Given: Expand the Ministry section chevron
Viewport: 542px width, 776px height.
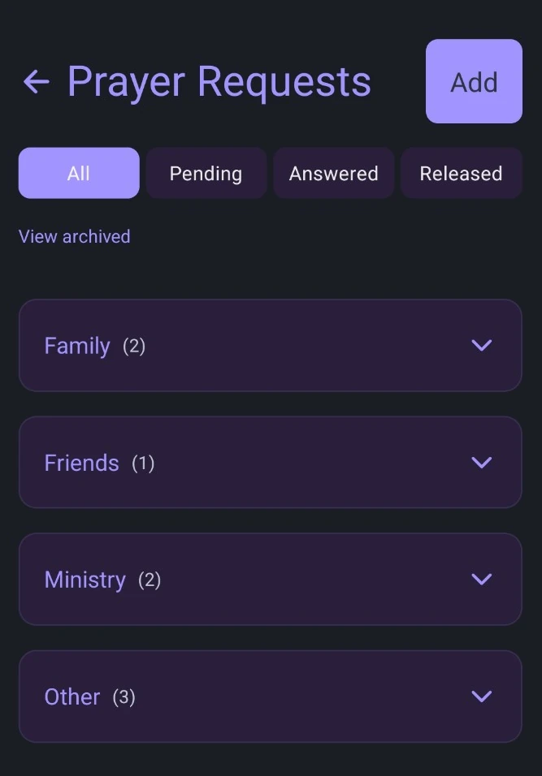Looking at the screenshot, I should click(x=482, y=579).
